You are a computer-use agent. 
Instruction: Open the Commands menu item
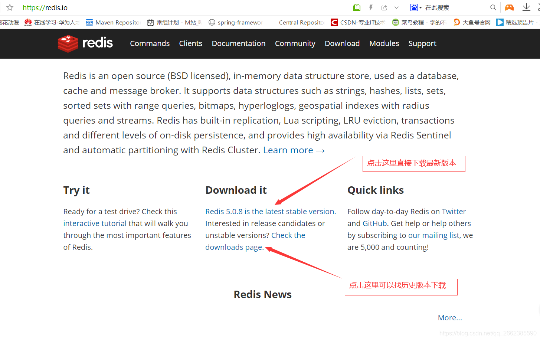pos(150,43)
